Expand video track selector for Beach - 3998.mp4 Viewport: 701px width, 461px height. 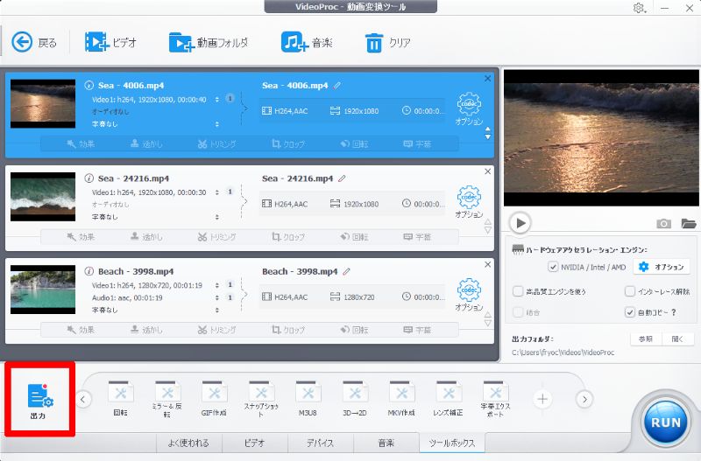click(216, 285)
